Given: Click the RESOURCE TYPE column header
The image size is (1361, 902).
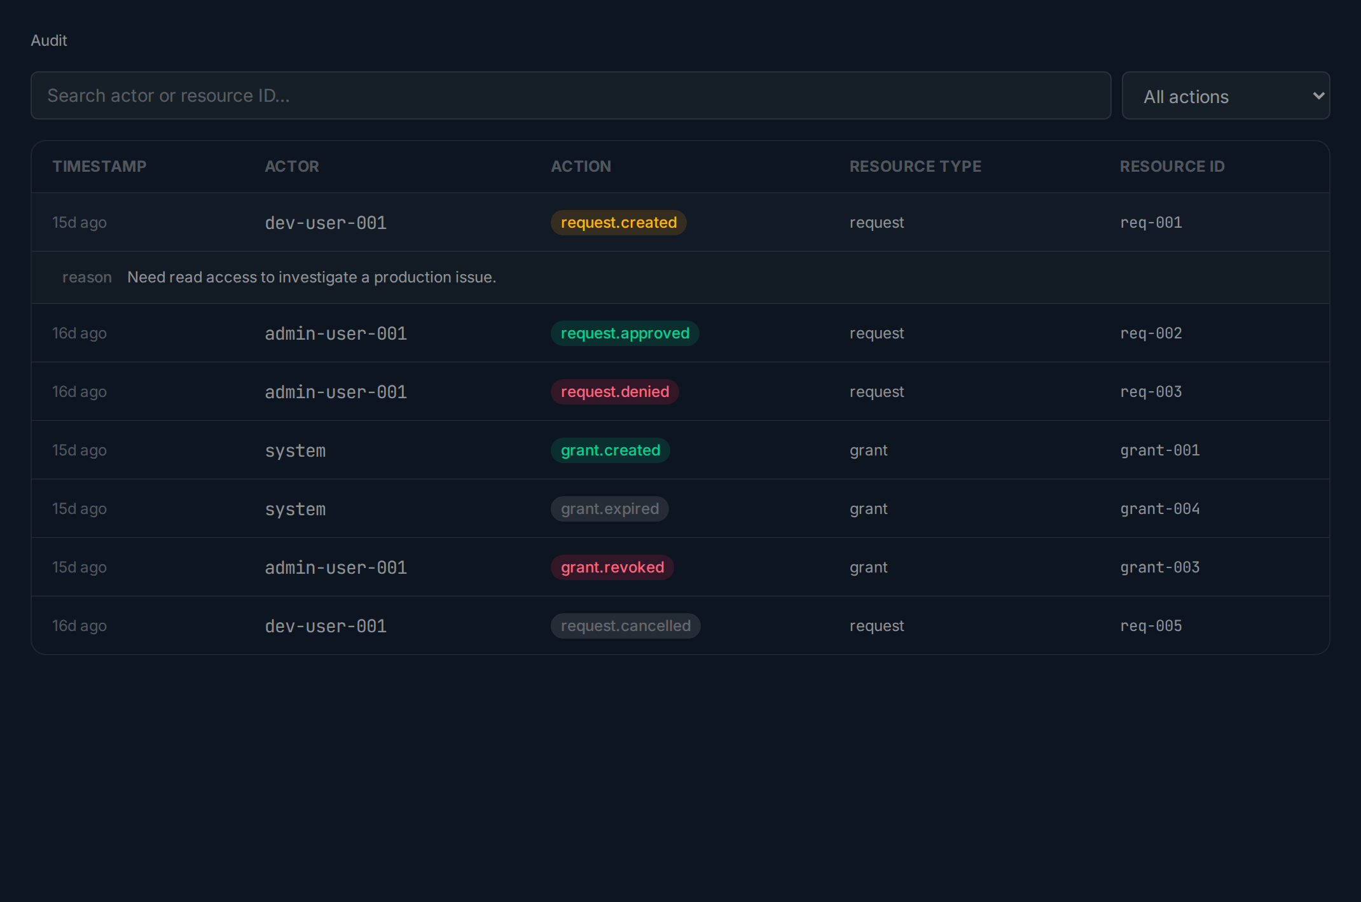Looking at the screenshot, I should point(915,166).
